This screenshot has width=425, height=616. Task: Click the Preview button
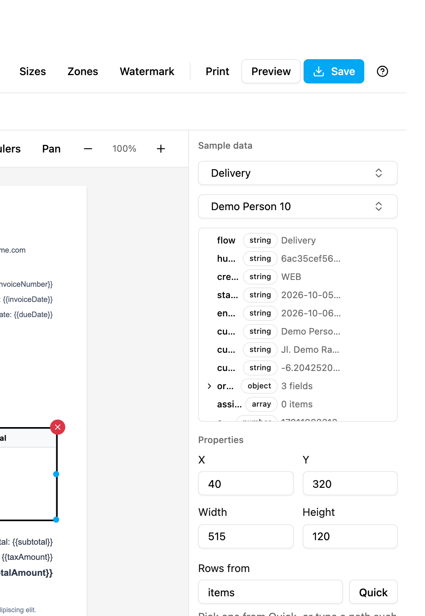(x=271, y=71)
